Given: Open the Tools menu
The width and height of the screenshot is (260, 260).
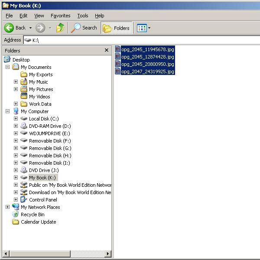Looking at the screenshot, I should point(82,16).
